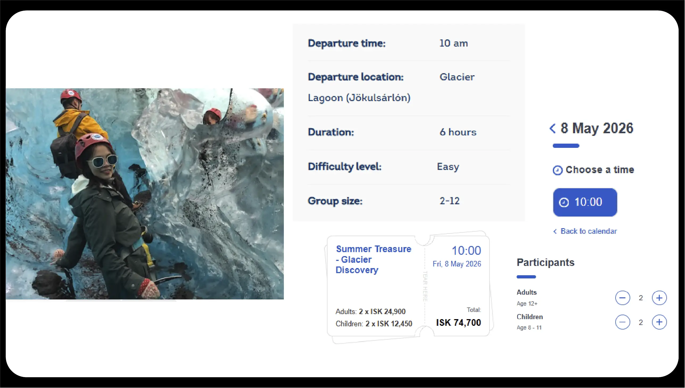The width and height of the screenshot is (685, 388).
Task: Click the Adults quantity value
Action: (x=641, y=298)
